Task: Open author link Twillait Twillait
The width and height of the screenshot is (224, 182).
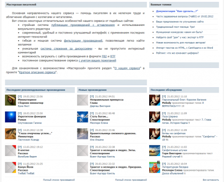Action: [26, 174]
